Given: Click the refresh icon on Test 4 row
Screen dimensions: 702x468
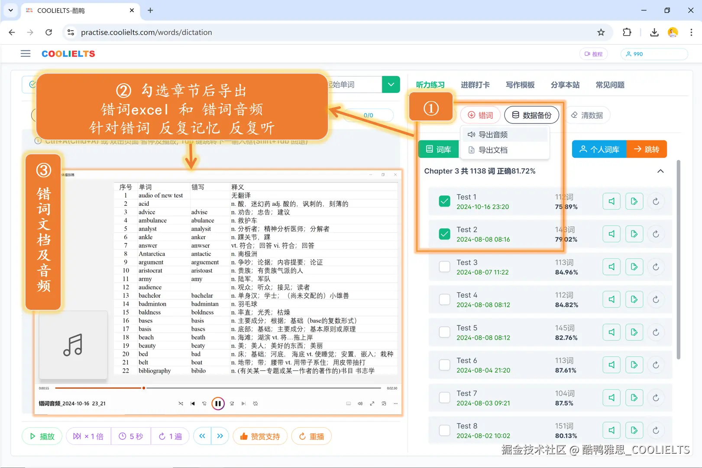Looking at the screenshot, I should point(656,299).
